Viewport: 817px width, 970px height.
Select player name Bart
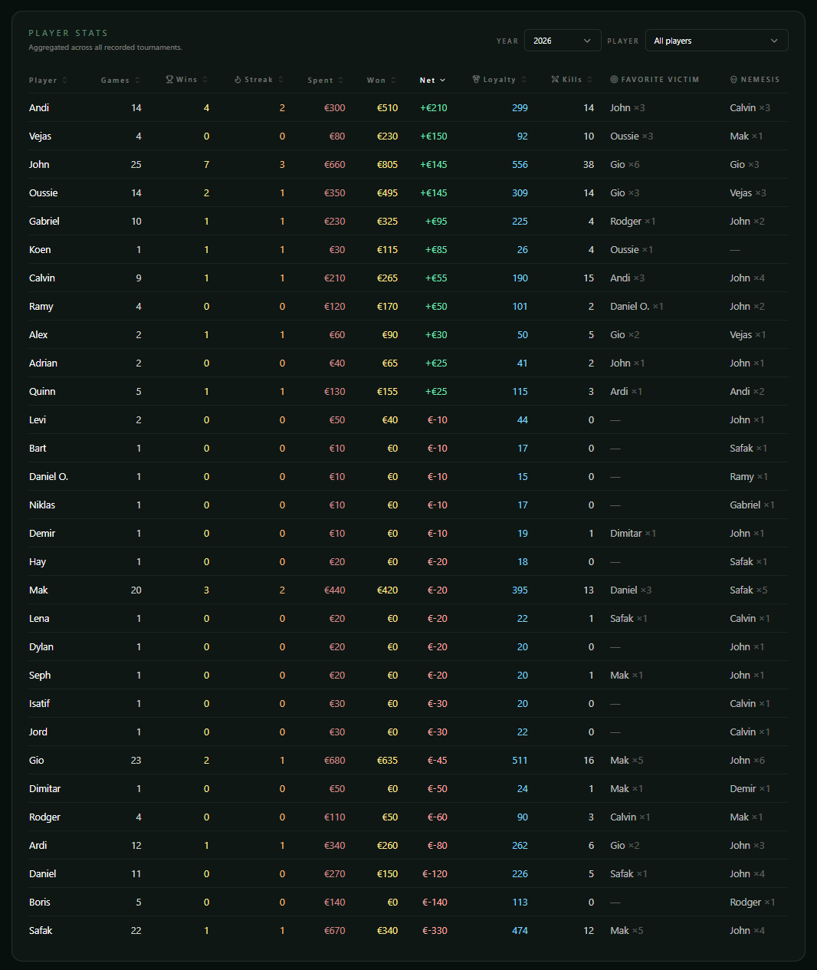click(x=38, y=449)
